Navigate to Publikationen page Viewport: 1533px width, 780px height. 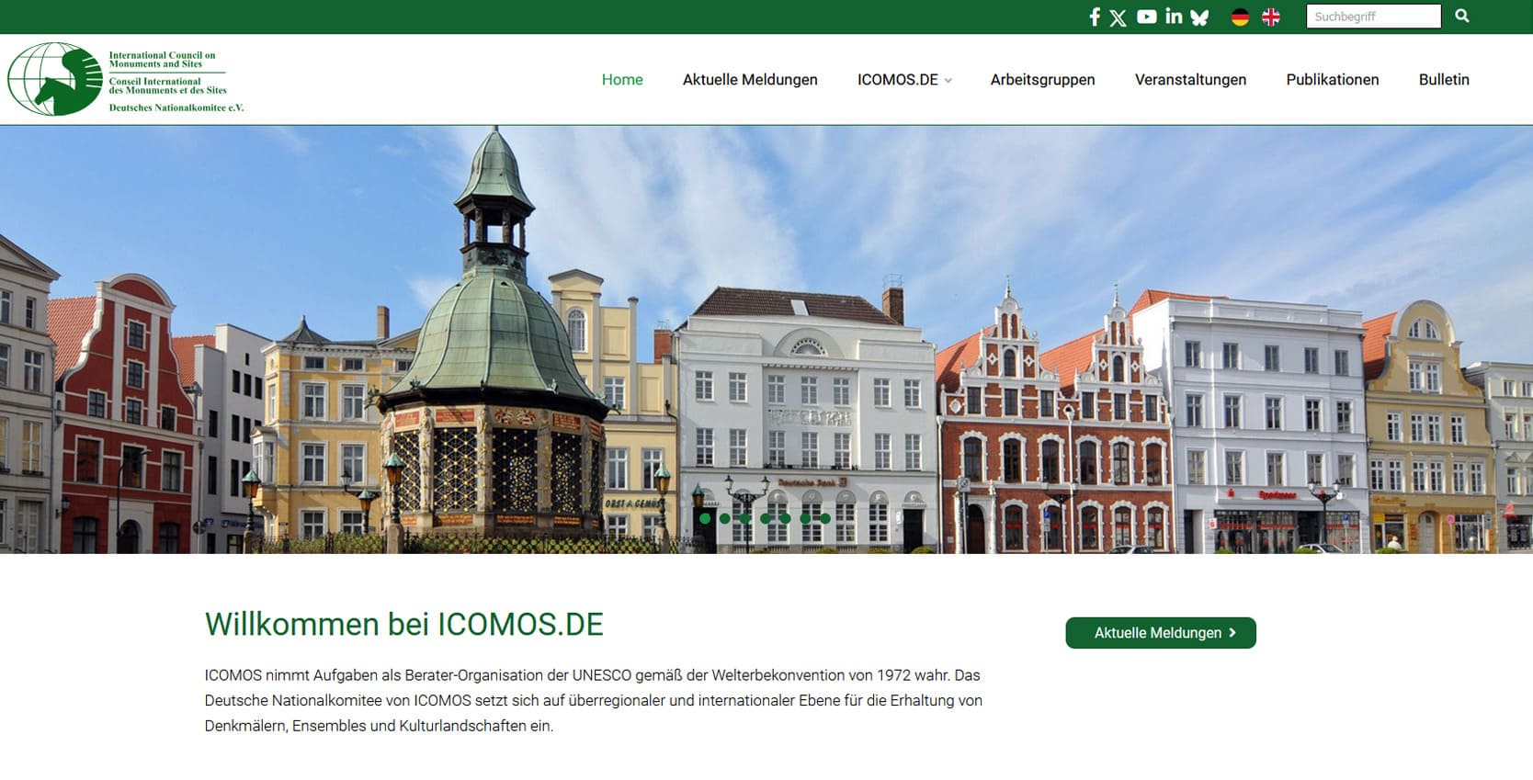pyautogui.click(x=1332, y=80)
